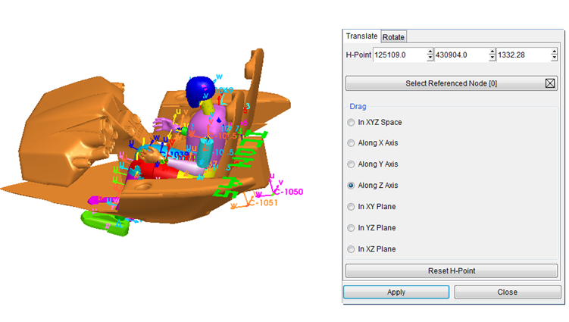Image resolution: width=569 pixels, height=322 pixels.
Task: Decrease H-Point Y with down spinner arrow
Action: [x=492, y=58]
